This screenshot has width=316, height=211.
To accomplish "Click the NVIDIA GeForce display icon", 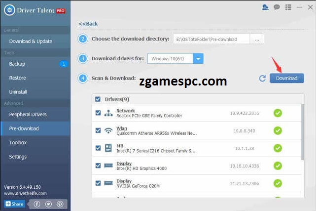I will [108, 183].
